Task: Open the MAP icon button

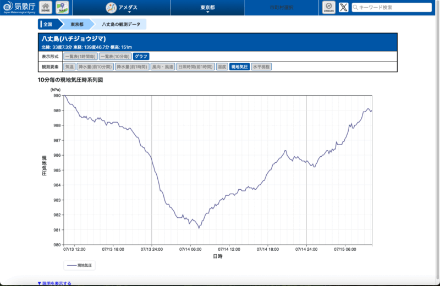Action: 62,7
